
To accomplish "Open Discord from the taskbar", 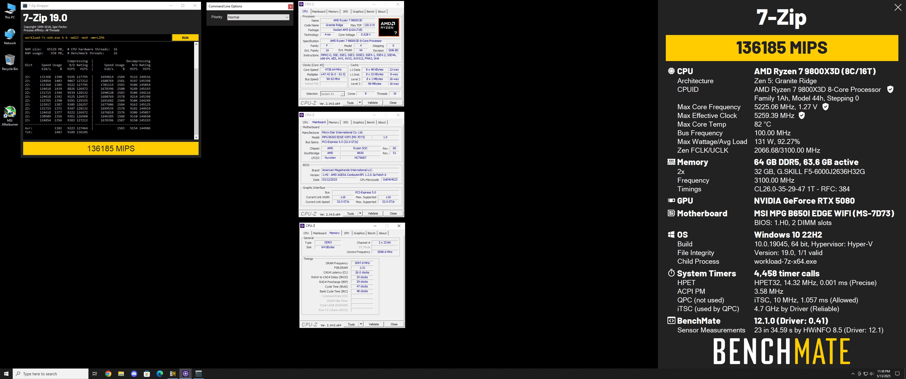I will coord(134,374).
